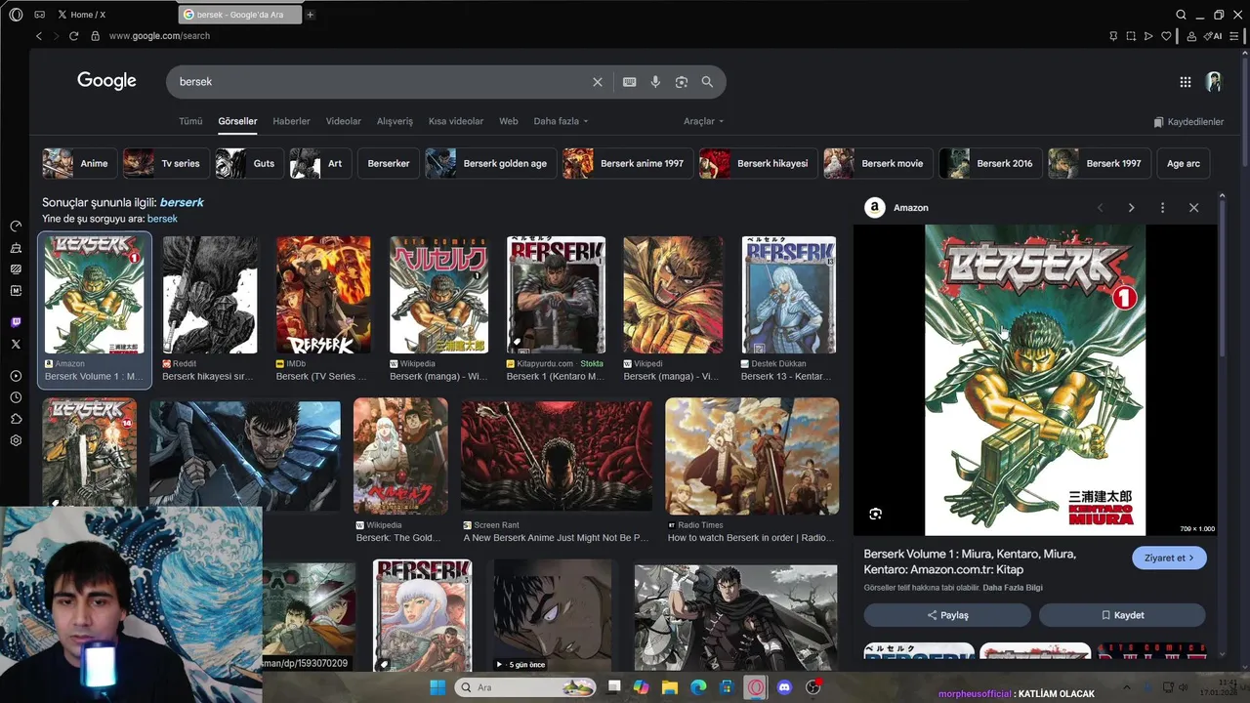Click the page vertical scrollbar

pyautogui.click(x=1244, y=112)
